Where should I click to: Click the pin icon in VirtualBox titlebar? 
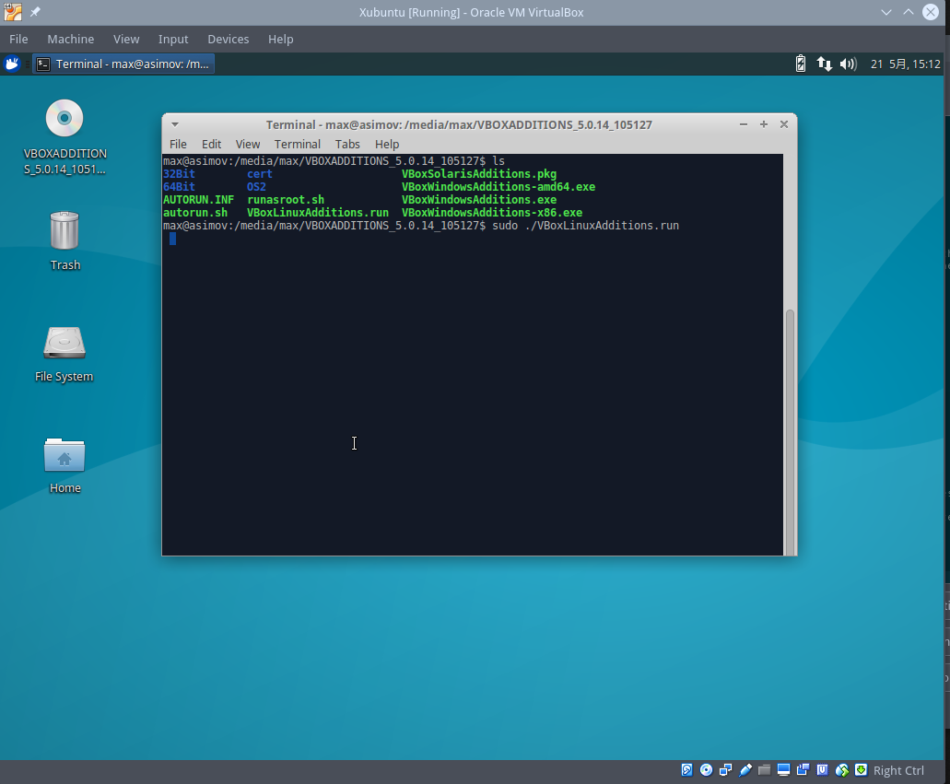coord(35,11)
